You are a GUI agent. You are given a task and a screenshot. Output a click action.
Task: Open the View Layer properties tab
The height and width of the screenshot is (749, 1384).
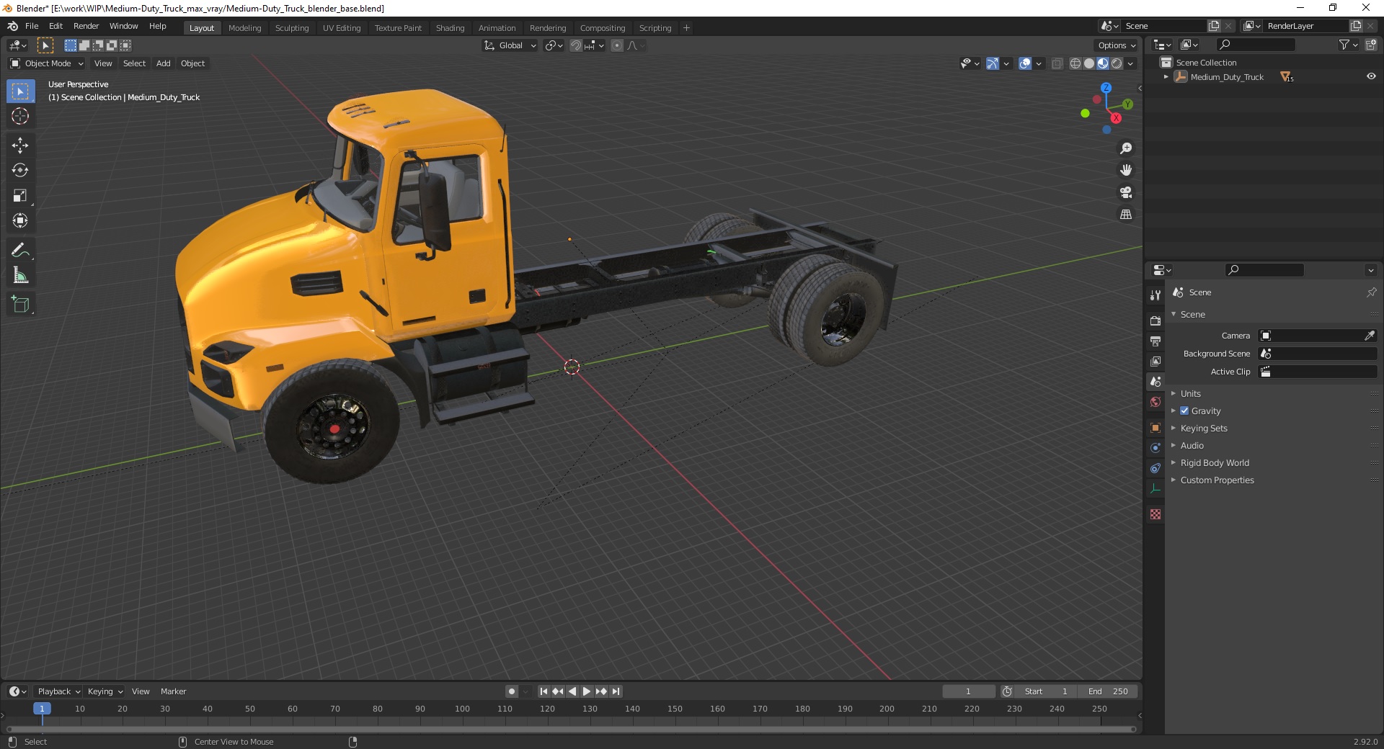pos(1155,361)
